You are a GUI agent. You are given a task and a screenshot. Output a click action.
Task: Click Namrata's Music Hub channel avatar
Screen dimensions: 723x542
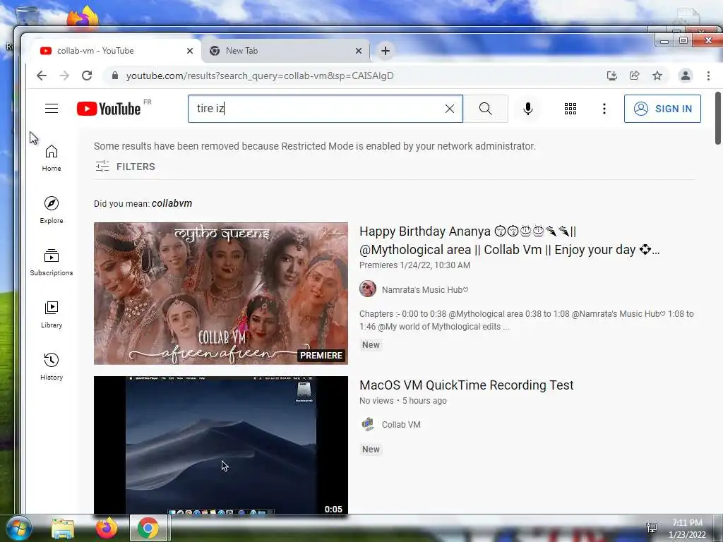pyautogui.click(x=367, y=289)
